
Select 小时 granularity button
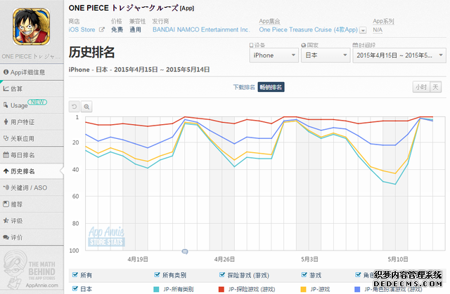point(421,87)
